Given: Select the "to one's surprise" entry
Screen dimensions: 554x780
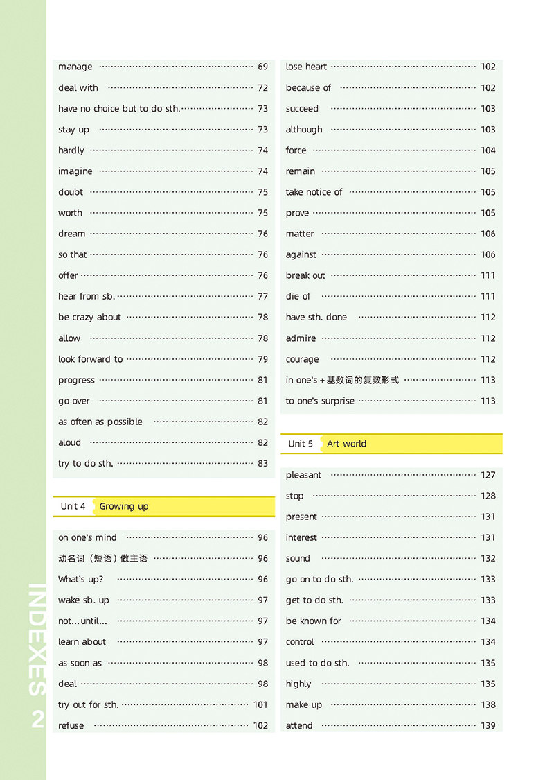Looking at the screenshot, I should (320, 401).
